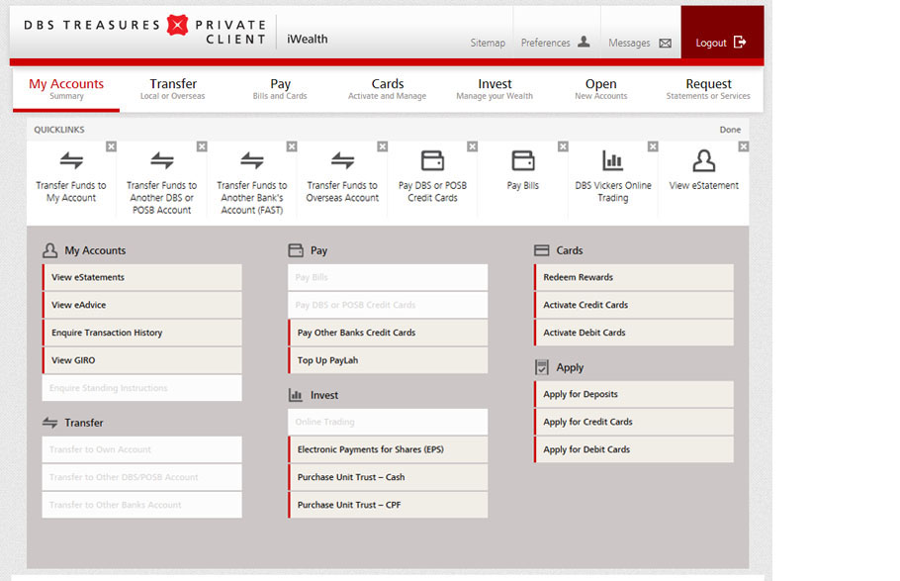The image size is (900, 581).
Task: Open Enquire Transaction History
Action: [141, 333]
